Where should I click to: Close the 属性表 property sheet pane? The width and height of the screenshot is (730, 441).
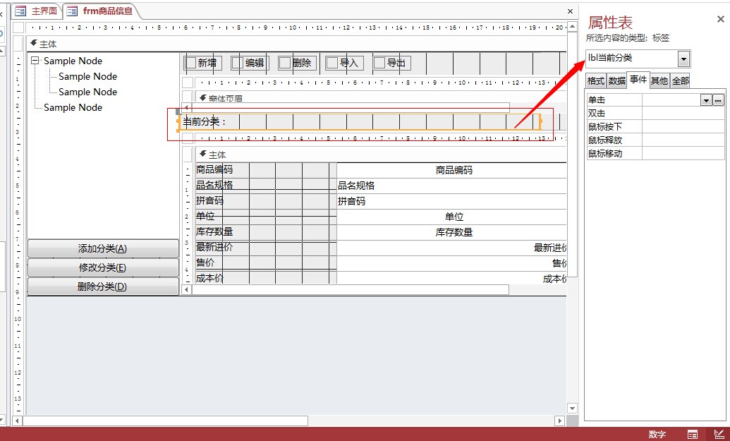pyautogui.click(x=720, y=20)
